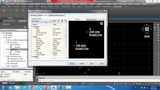The width and height of the screenshot is (160, 90).
Task: Click the Standard row in the Name list
Action: coord(16,74)
